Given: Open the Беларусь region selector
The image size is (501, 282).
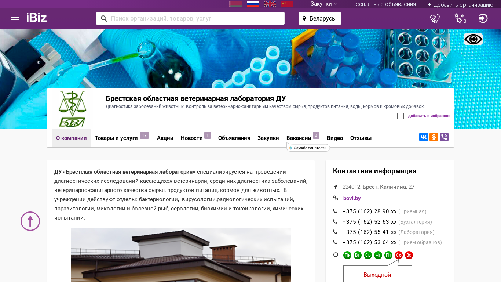Looking at the screenshot, I should coord(320,18).
